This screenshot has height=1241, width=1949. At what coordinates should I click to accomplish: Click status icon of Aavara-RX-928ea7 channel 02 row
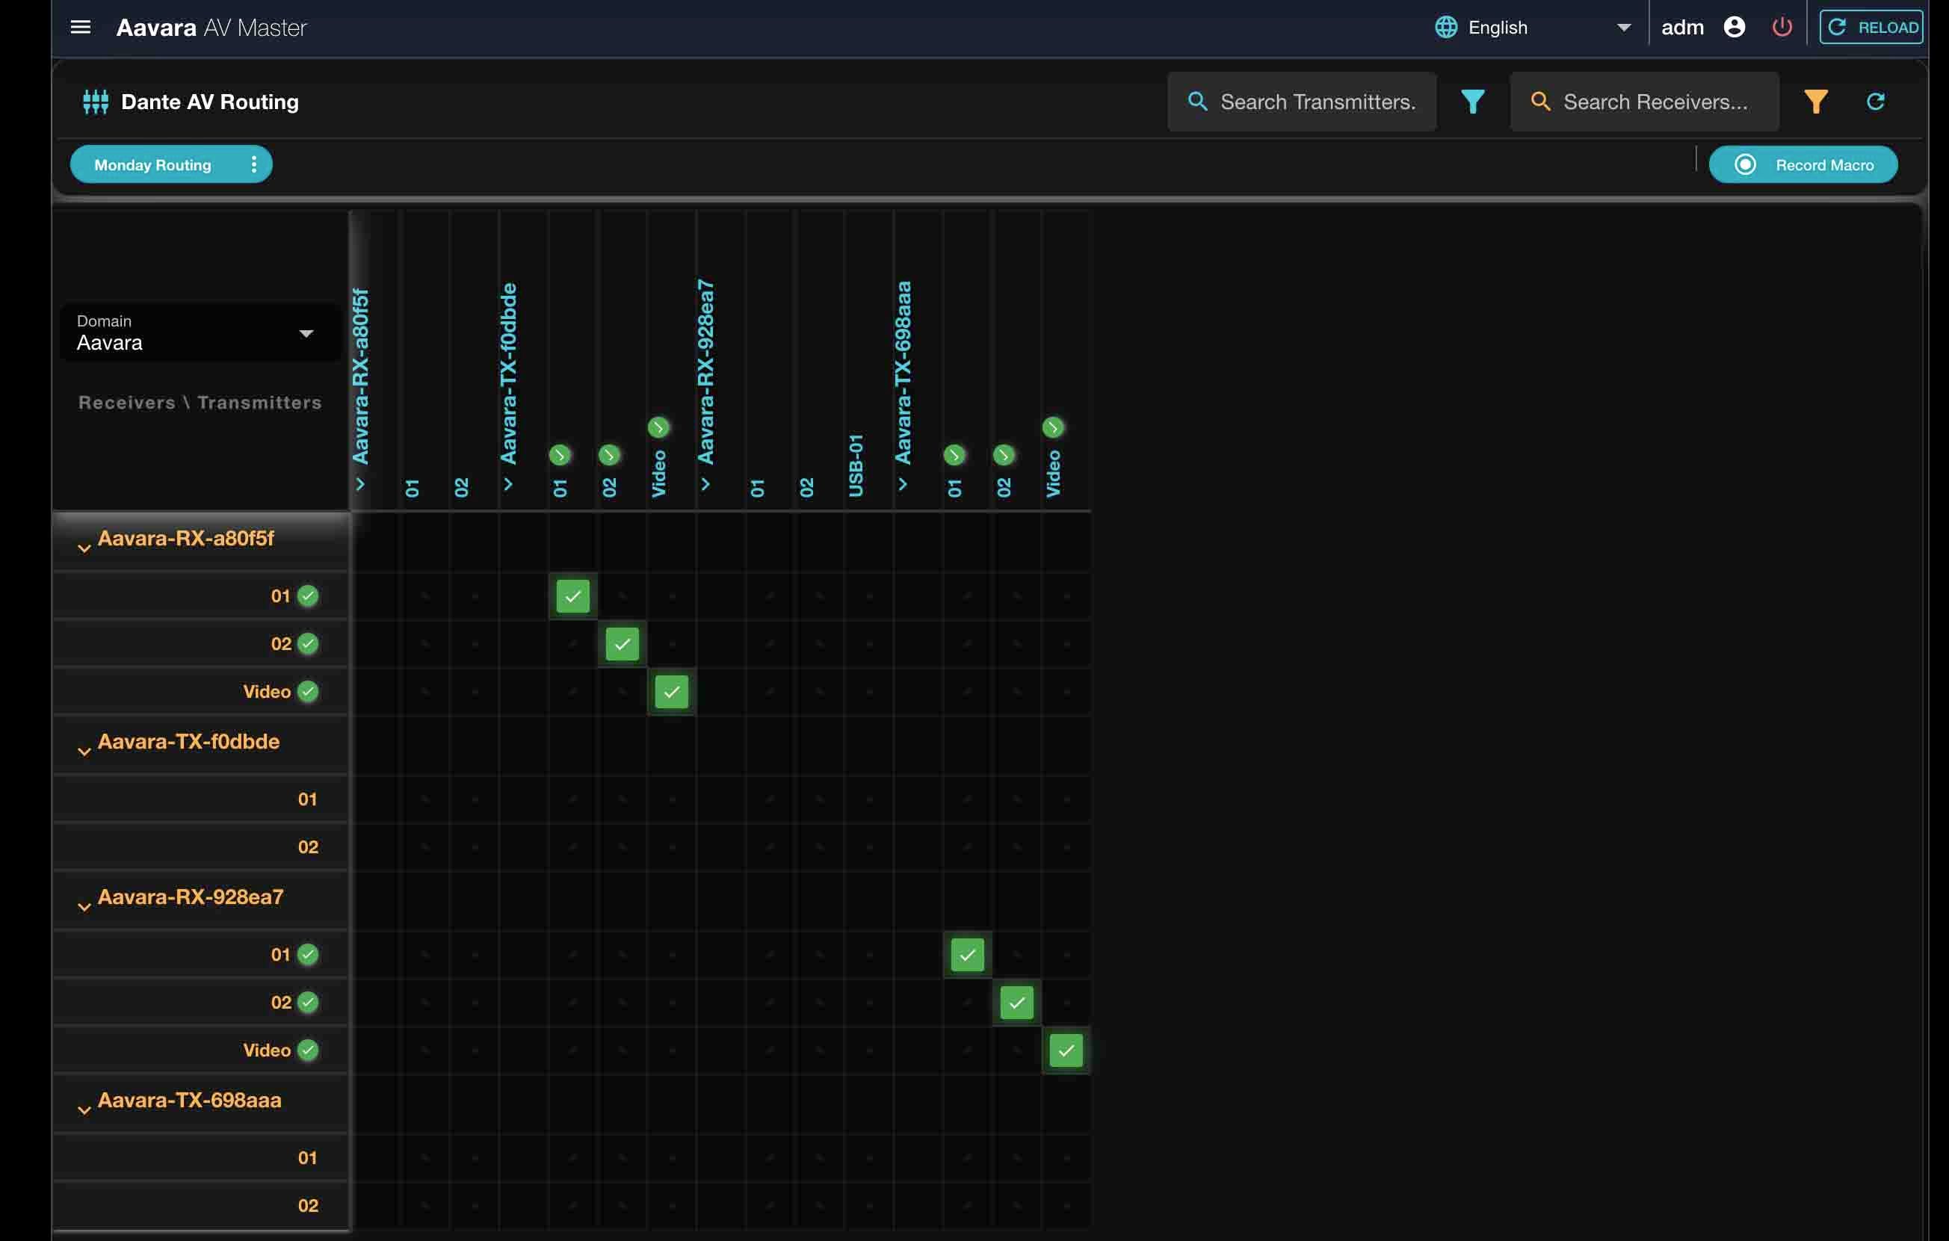point(308,1003)
